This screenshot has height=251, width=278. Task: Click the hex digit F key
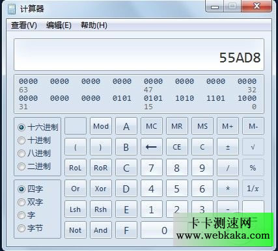pos(126,230)
